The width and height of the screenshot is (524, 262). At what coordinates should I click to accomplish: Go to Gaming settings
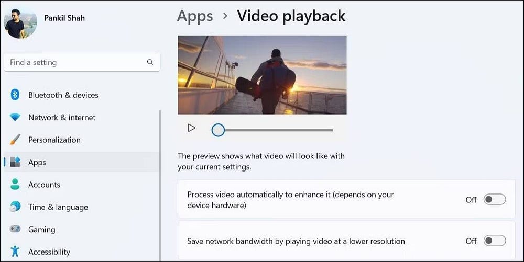[x=82, y=229]
